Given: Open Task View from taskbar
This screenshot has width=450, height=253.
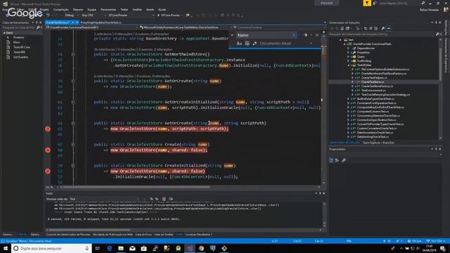Looking at the screenshot, I should 98,248.
